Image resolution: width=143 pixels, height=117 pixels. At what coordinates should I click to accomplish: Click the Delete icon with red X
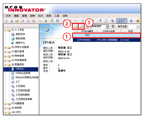pyautogui.click(x=33, y=21)
